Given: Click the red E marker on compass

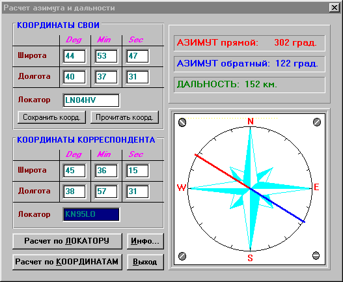Looking at the screenshot, I should point(316,187).
